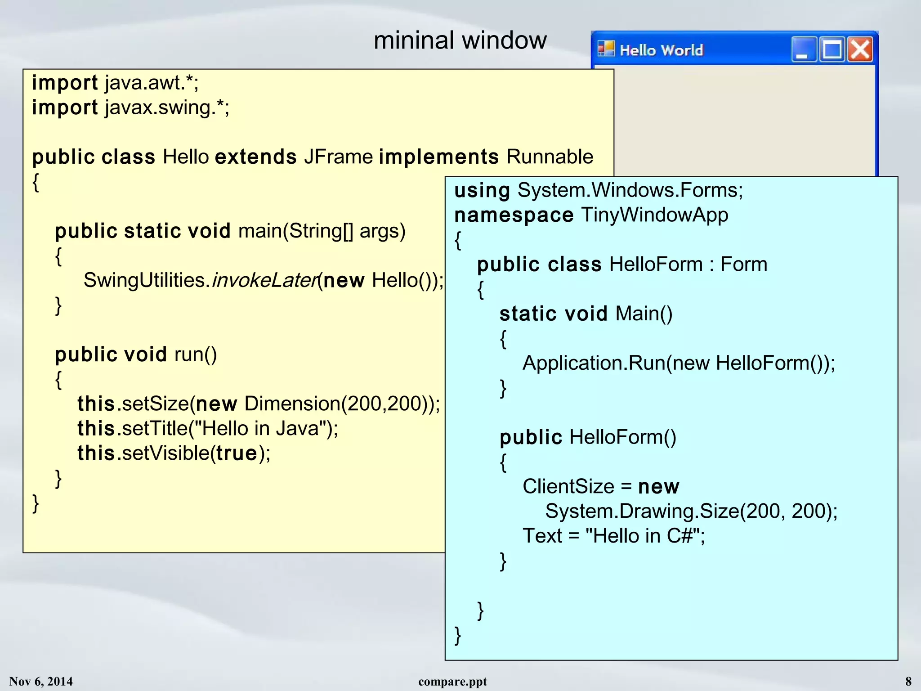The width and height of the screenshot is (921, 691).
Task: Click the beige Hello World client area
Action: [744, 121]
